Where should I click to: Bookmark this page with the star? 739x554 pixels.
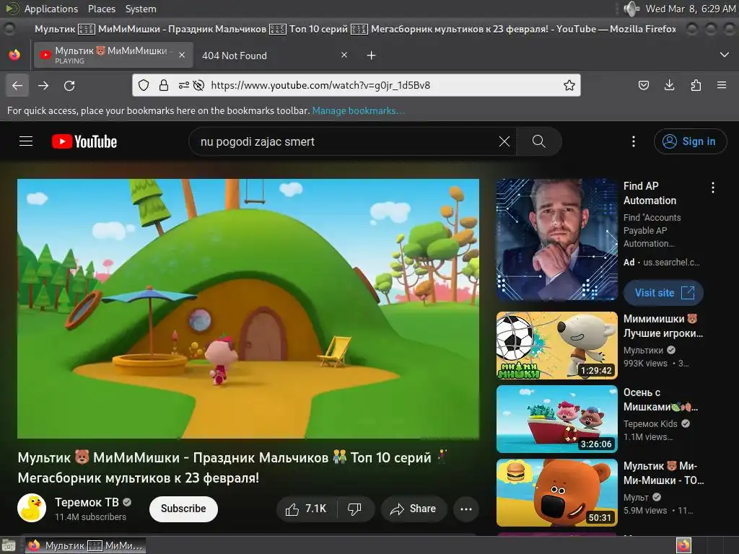pos(569,85)
